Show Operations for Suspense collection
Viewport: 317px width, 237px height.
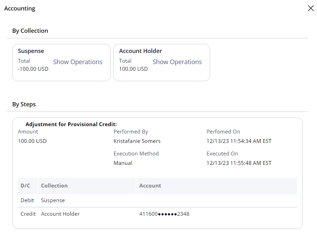click(x=78, y=62)
